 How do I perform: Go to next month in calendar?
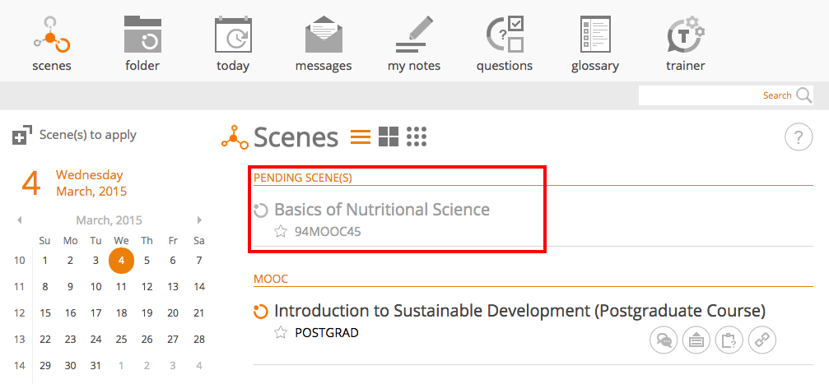pyautogui.click(x=199, y=220)
